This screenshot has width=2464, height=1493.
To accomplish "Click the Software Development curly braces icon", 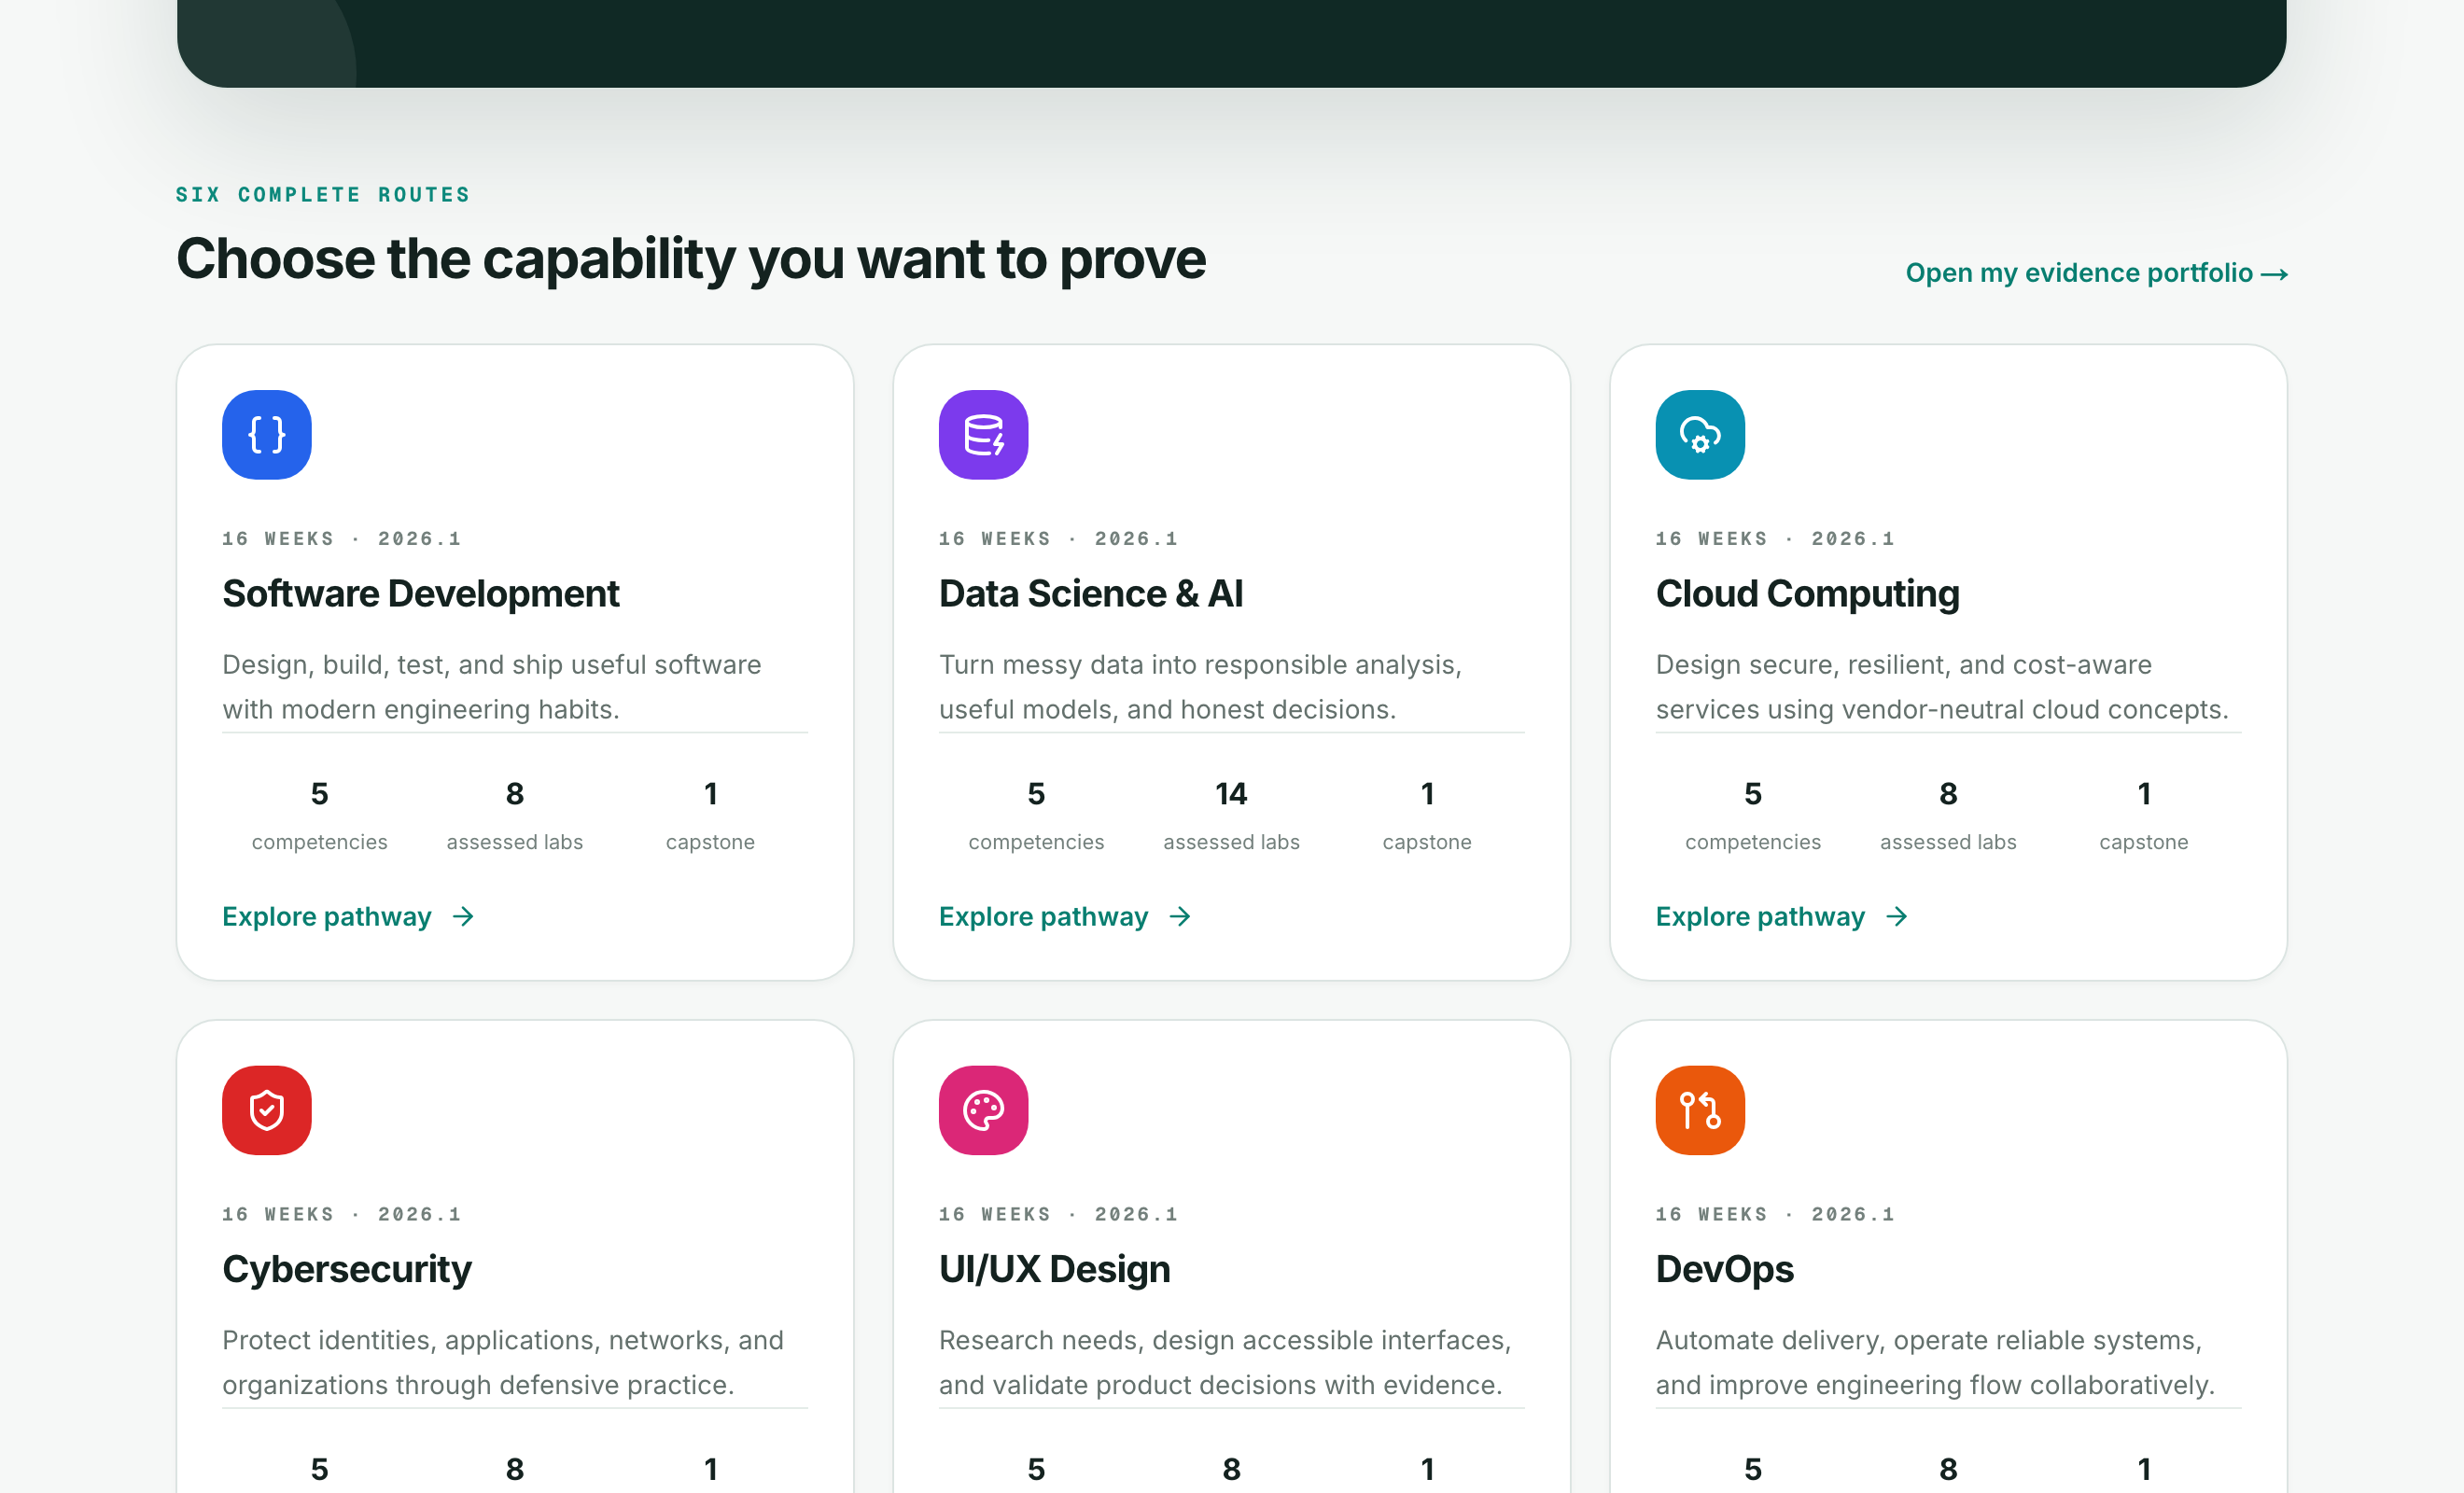I will click(267, 435).
